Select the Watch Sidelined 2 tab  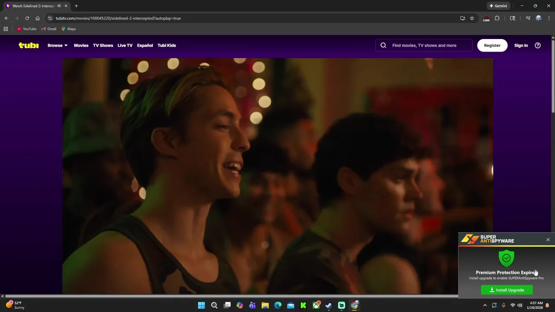[36, 6]
